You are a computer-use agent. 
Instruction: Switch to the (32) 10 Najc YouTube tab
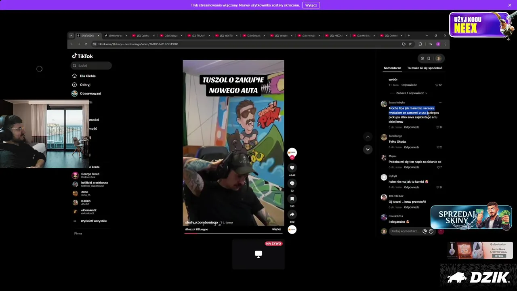pyautogui.click(x=308, y=36)
